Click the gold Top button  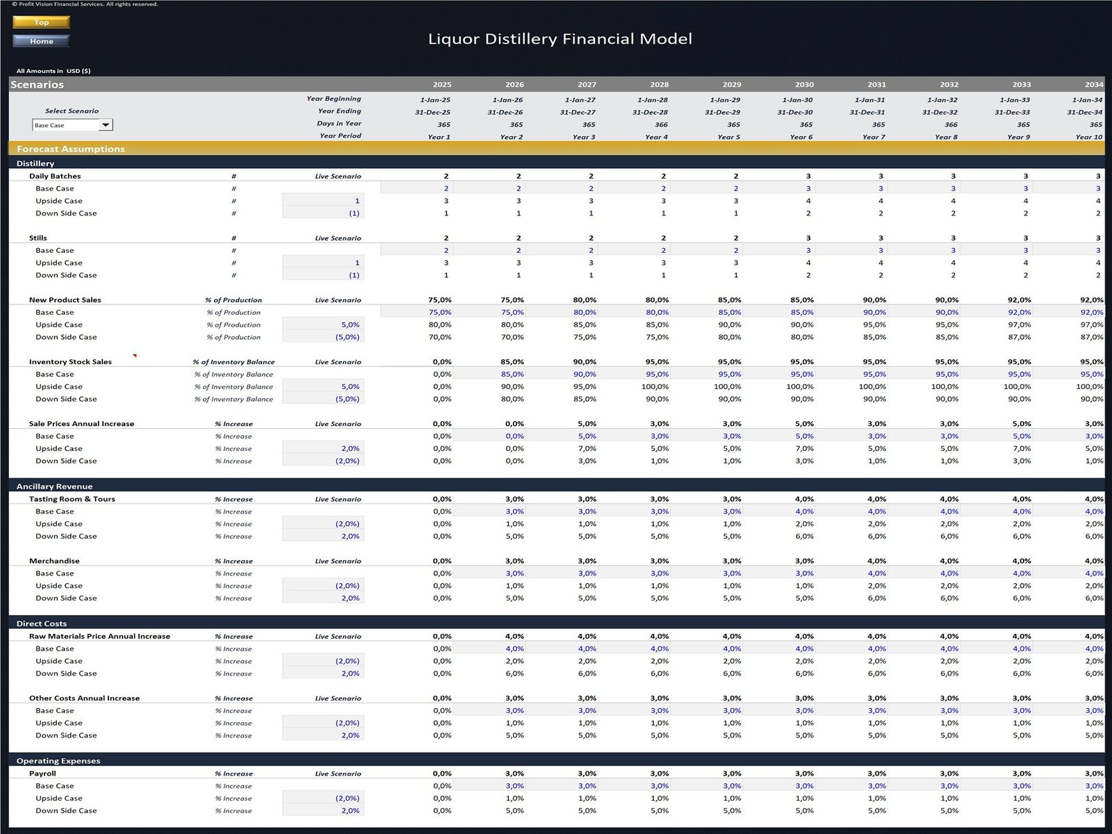click(41, 22)
